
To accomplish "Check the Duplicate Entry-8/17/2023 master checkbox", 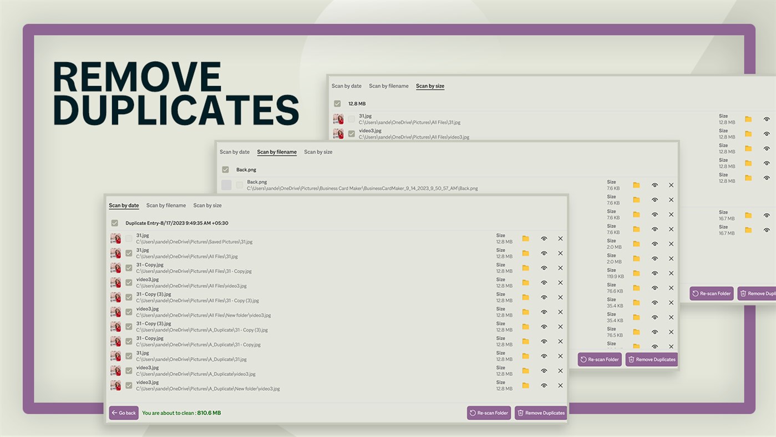I will pyautogui.click(x=115, y=223).
